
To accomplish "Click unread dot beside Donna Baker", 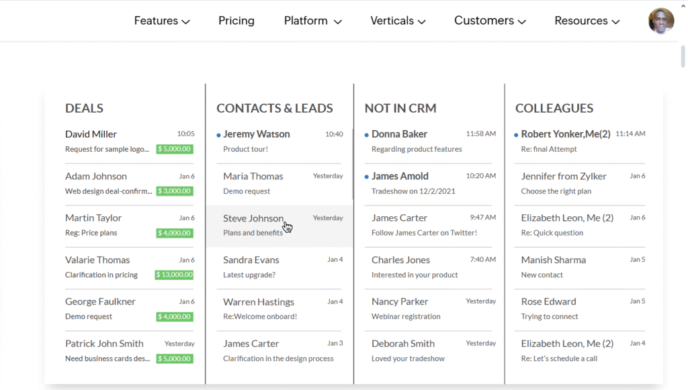I will click(366, 135).
